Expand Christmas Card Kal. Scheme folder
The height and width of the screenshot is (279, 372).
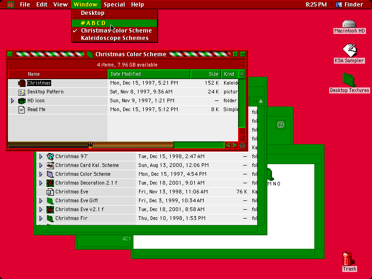41,166
